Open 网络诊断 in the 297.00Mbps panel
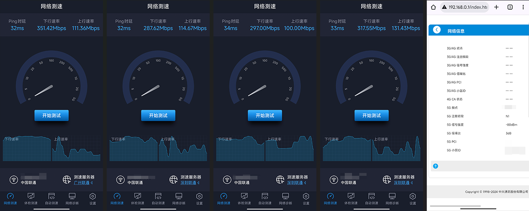The height and width of the screenshot is (211, 529). pos(285,198)
